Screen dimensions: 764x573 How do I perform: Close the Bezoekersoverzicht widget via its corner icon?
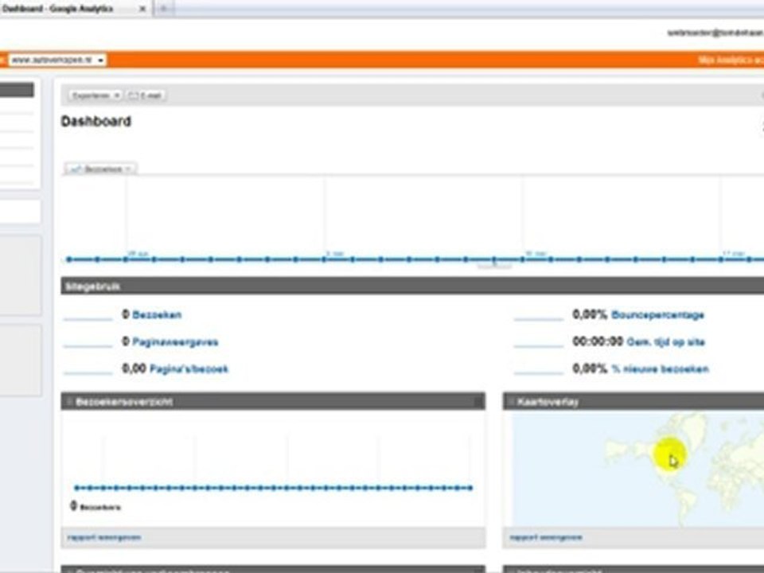click(478, 401)
